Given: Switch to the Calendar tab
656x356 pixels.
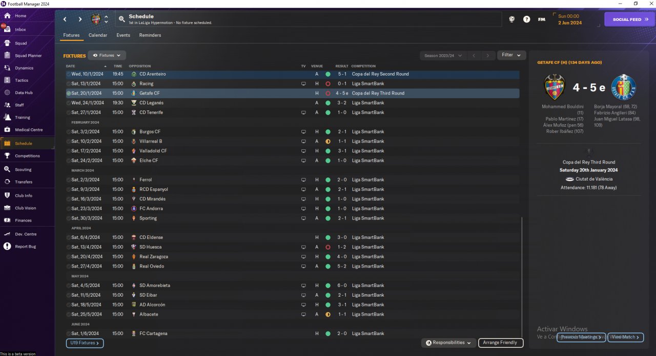Looking at the screenshot, I should point(98,35).
